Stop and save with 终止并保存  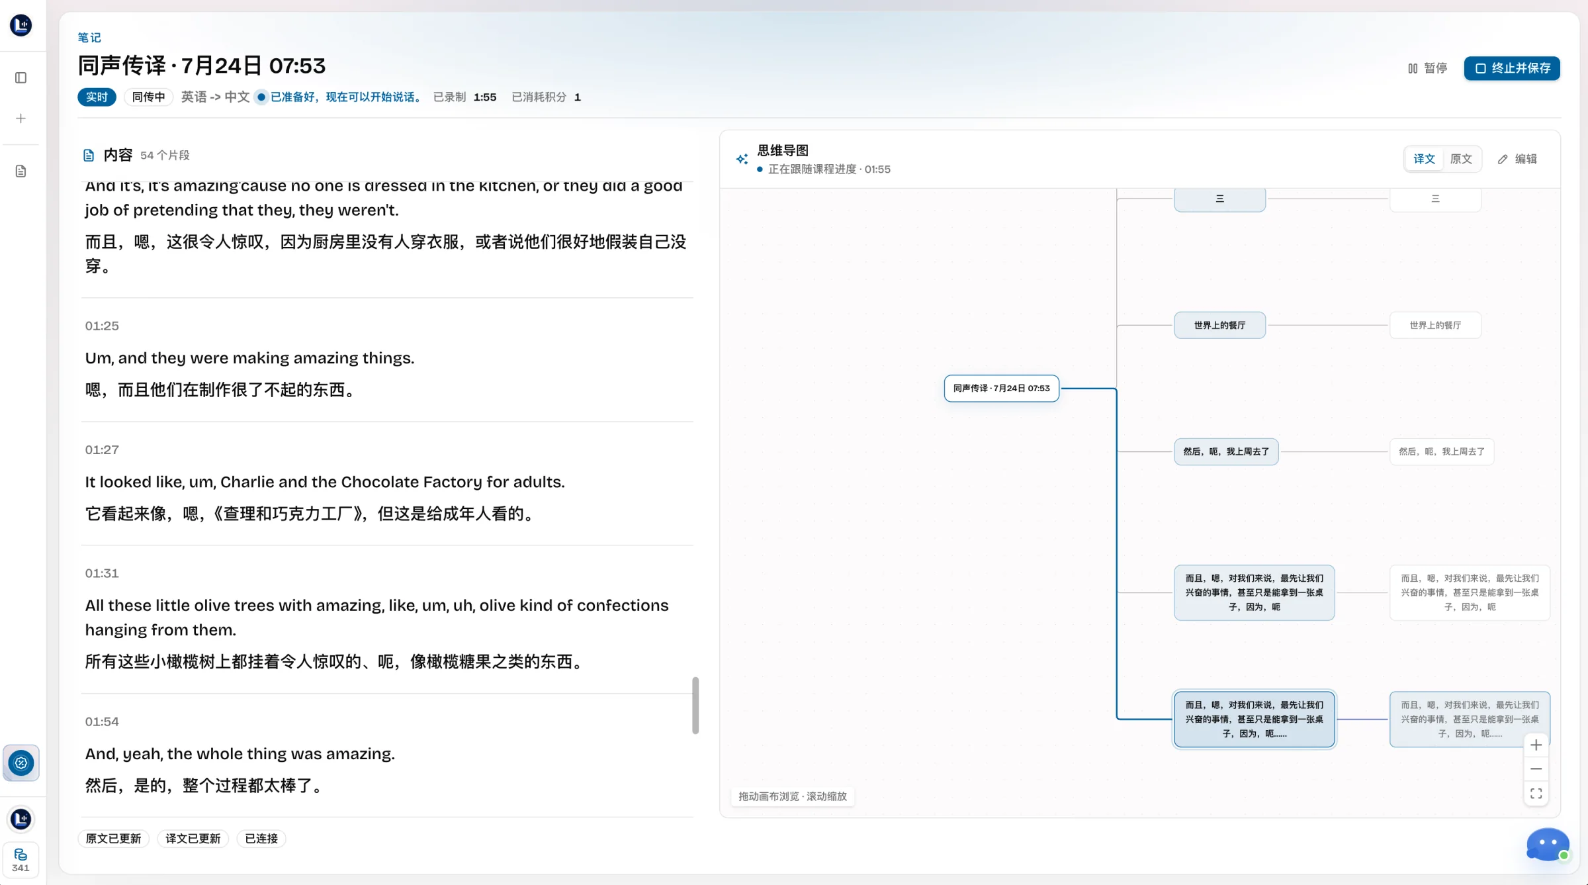coord(1512,68)
